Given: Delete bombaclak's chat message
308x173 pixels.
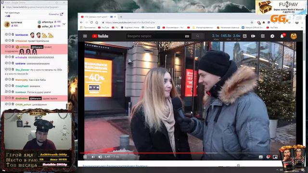Looking at the screenshot, I should [x=13, y=34].
